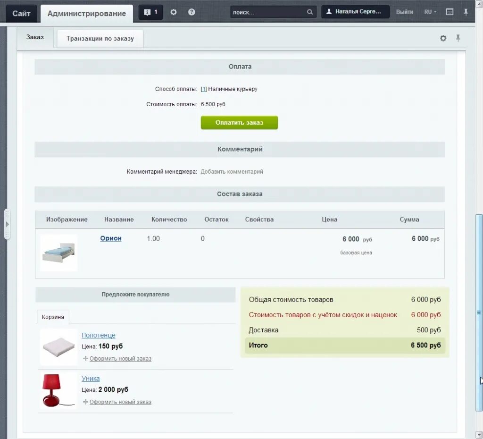Screen dimensions: 483x439
Task: Click the vertical scrollbar thumb
Action: 479,312
